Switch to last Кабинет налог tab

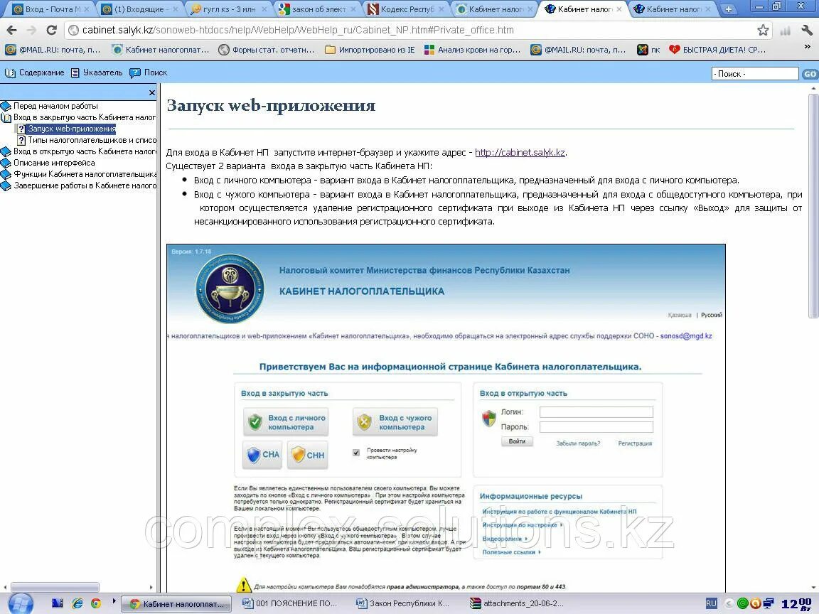[x=673, y=9]
